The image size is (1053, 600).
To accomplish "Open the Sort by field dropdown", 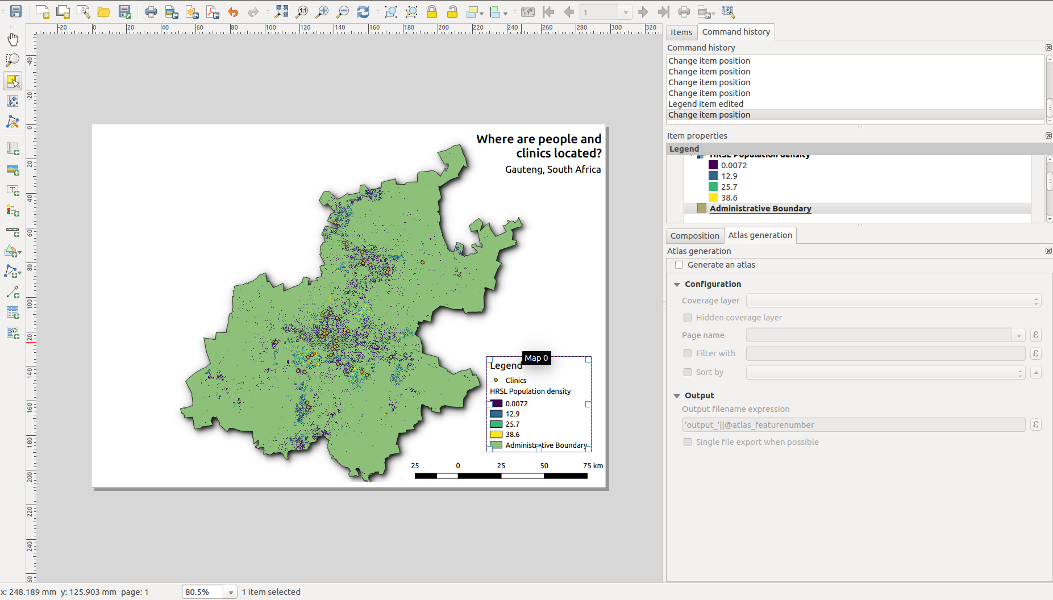I will [x=885, y=373].
